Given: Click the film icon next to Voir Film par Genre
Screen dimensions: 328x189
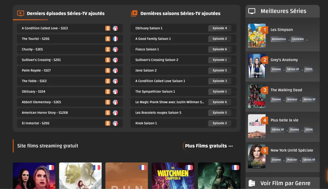Looking at the screenshot, I should (252, 183).
